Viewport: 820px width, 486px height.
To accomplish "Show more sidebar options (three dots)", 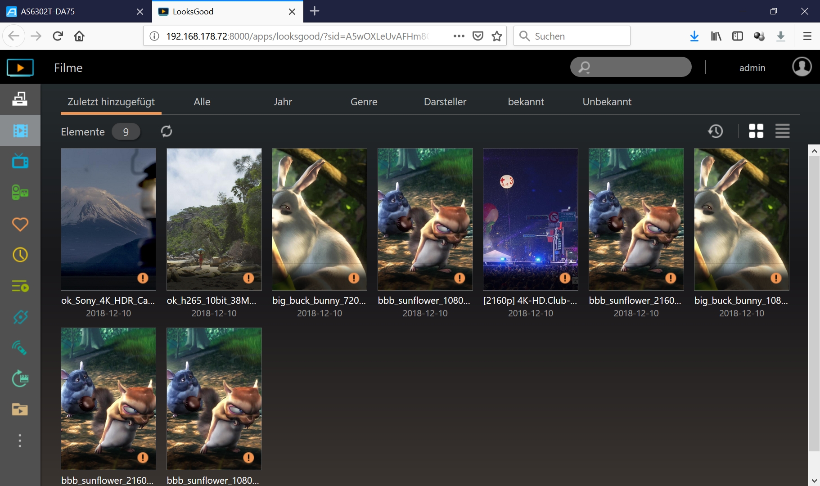I will (x=20, y=441).
